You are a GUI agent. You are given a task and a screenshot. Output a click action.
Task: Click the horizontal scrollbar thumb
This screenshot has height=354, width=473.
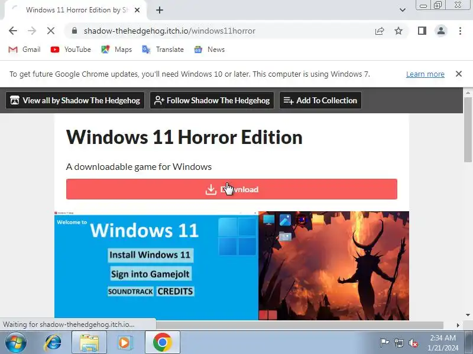300,325
